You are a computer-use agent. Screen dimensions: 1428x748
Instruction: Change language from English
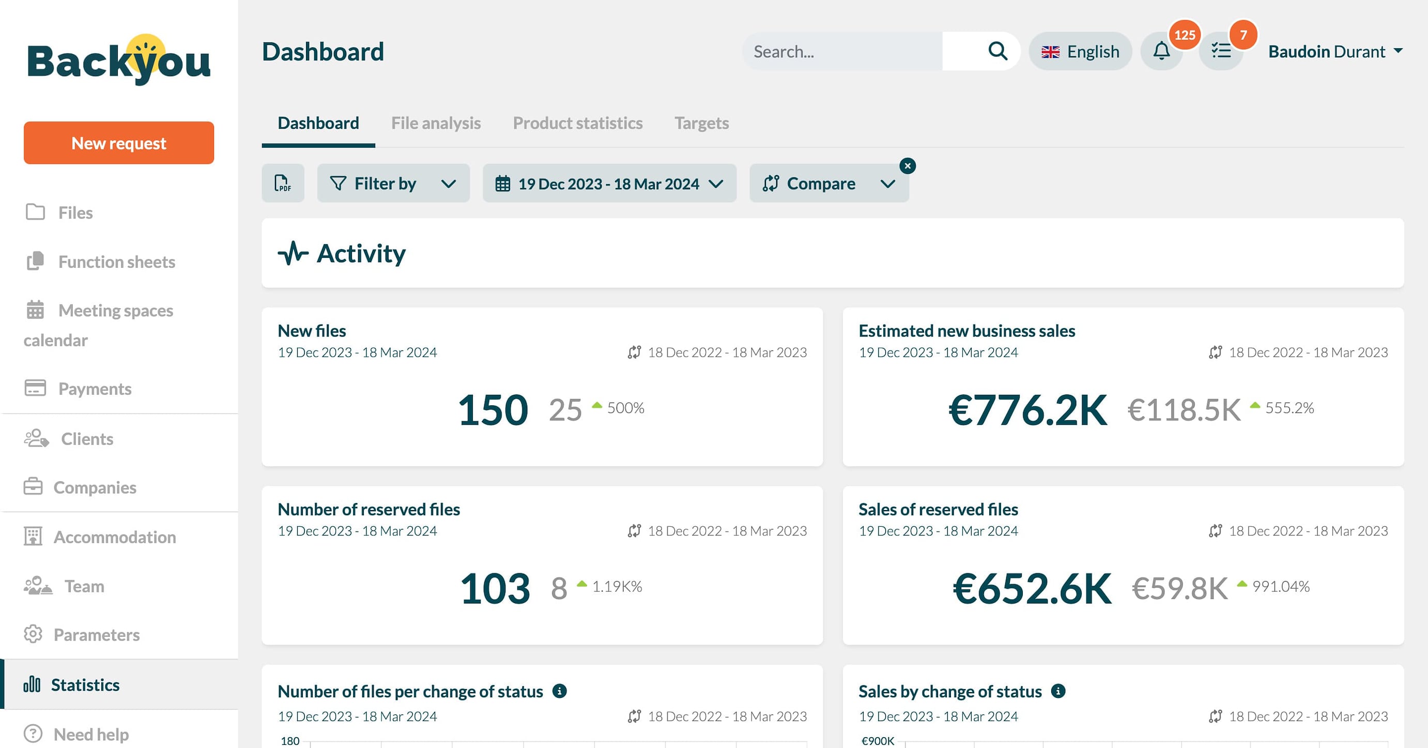(1080, 52)
